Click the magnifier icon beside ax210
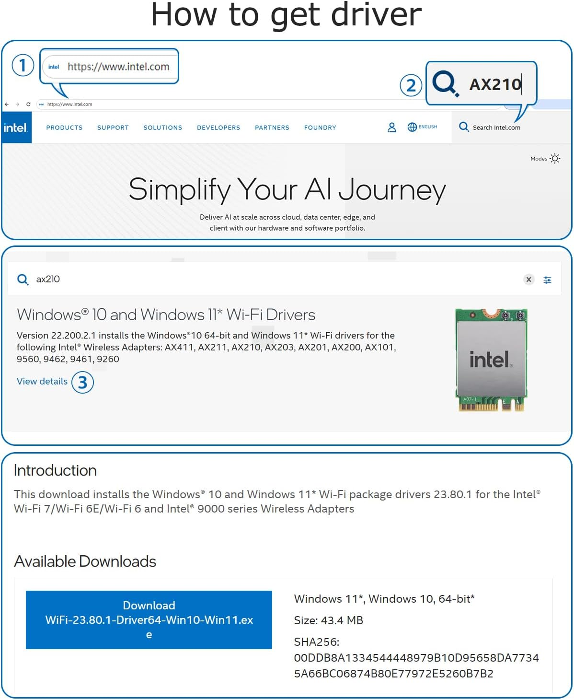574x700 pixels. (23, 280)
